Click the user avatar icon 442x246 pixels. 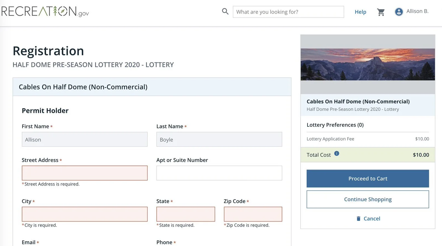(399, 12)
